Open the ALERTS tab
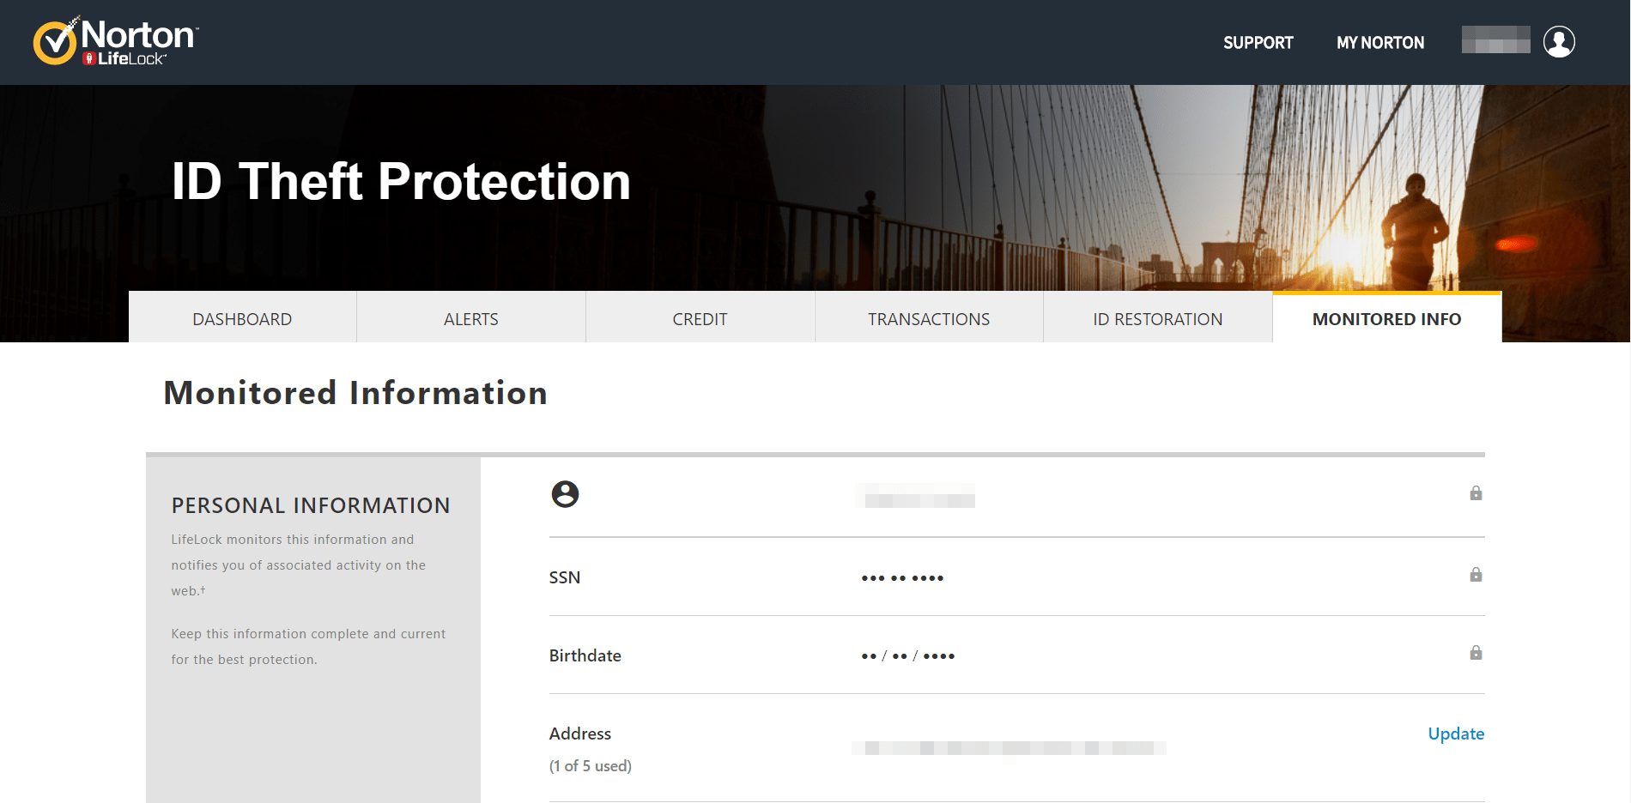The width and height of the screenshot is (1631, 803). tap(471, 318)
